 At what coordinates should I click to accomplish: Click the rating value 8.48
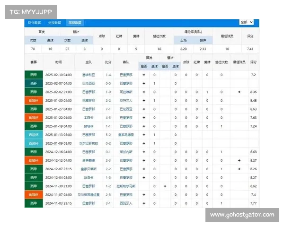coord(253,100)
